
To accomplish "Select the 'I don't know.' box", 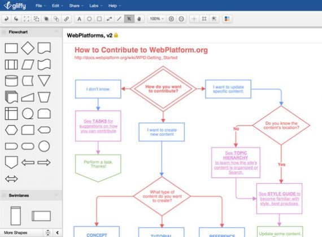I will coord(98,89).
